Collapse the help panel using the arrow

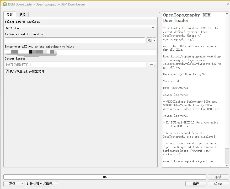point(159,13)
